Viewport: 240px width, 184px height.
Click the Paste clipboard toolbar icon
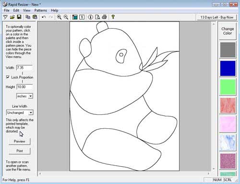pyautogui.click(x=35, y=17)
